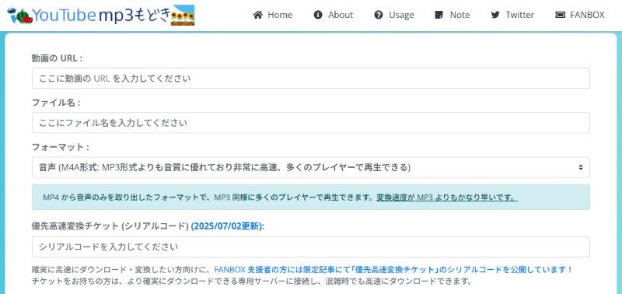Click the ファイル名 label
This screenshot has width=622, height=294.
[56, 103]
